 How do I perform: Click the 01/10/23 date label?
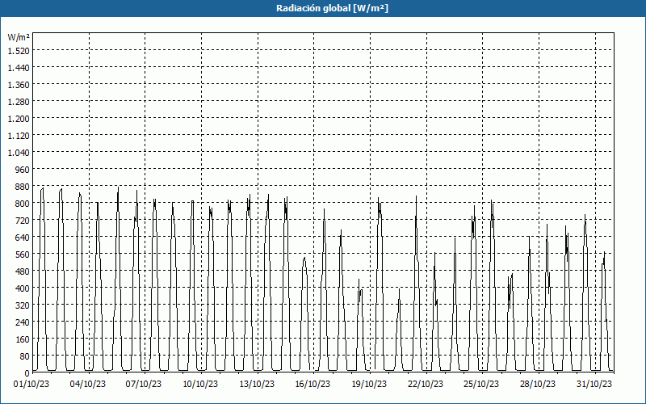tap(31, 385)
